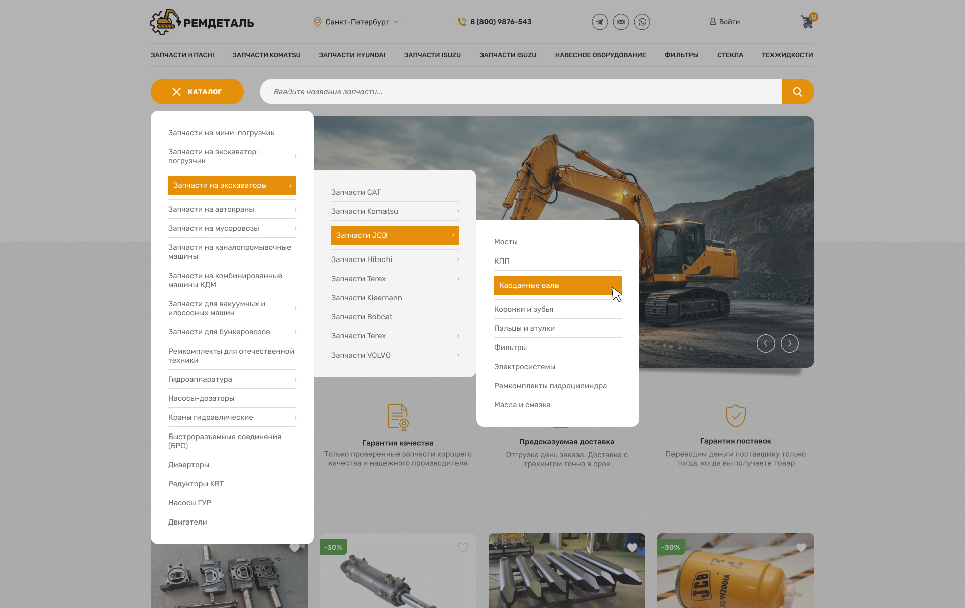The height and width of the screenshot is (608, 965).
Task: Open Фильтры in top navigation
Action: pyautogui.click(x=682, y=55)
